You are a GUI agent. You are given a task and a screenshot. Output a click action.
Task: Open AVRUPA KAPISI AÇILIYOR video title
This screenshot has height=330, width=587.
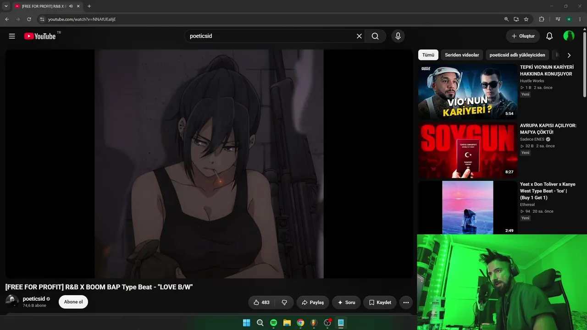click(548, 129)
